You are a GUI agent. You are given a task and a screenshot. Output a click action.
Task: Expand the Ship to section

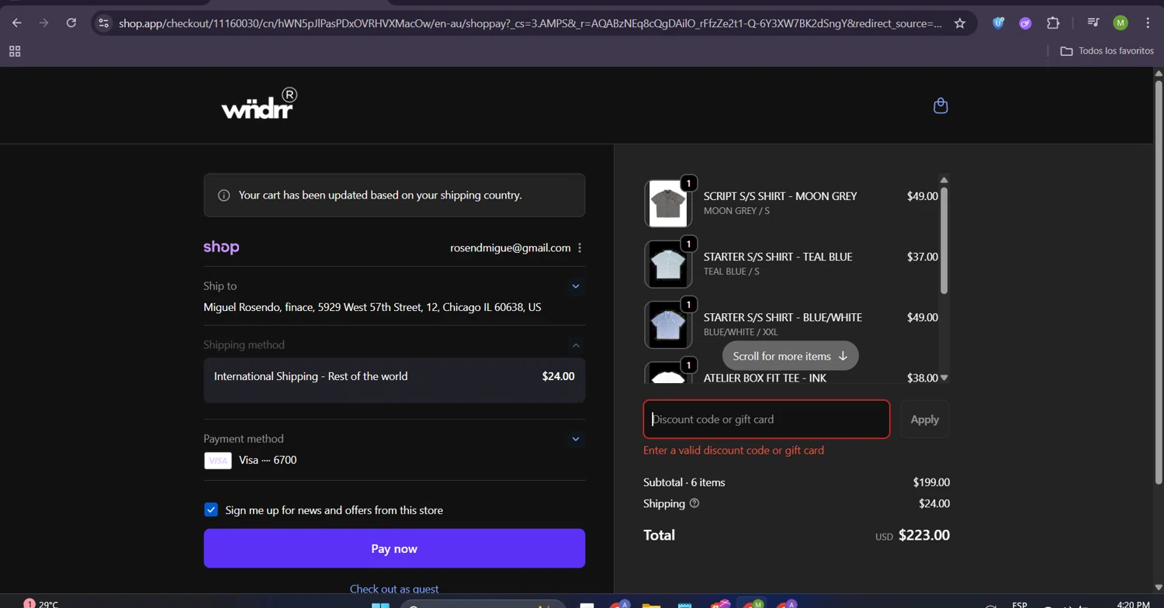click(x=576, y=286)
